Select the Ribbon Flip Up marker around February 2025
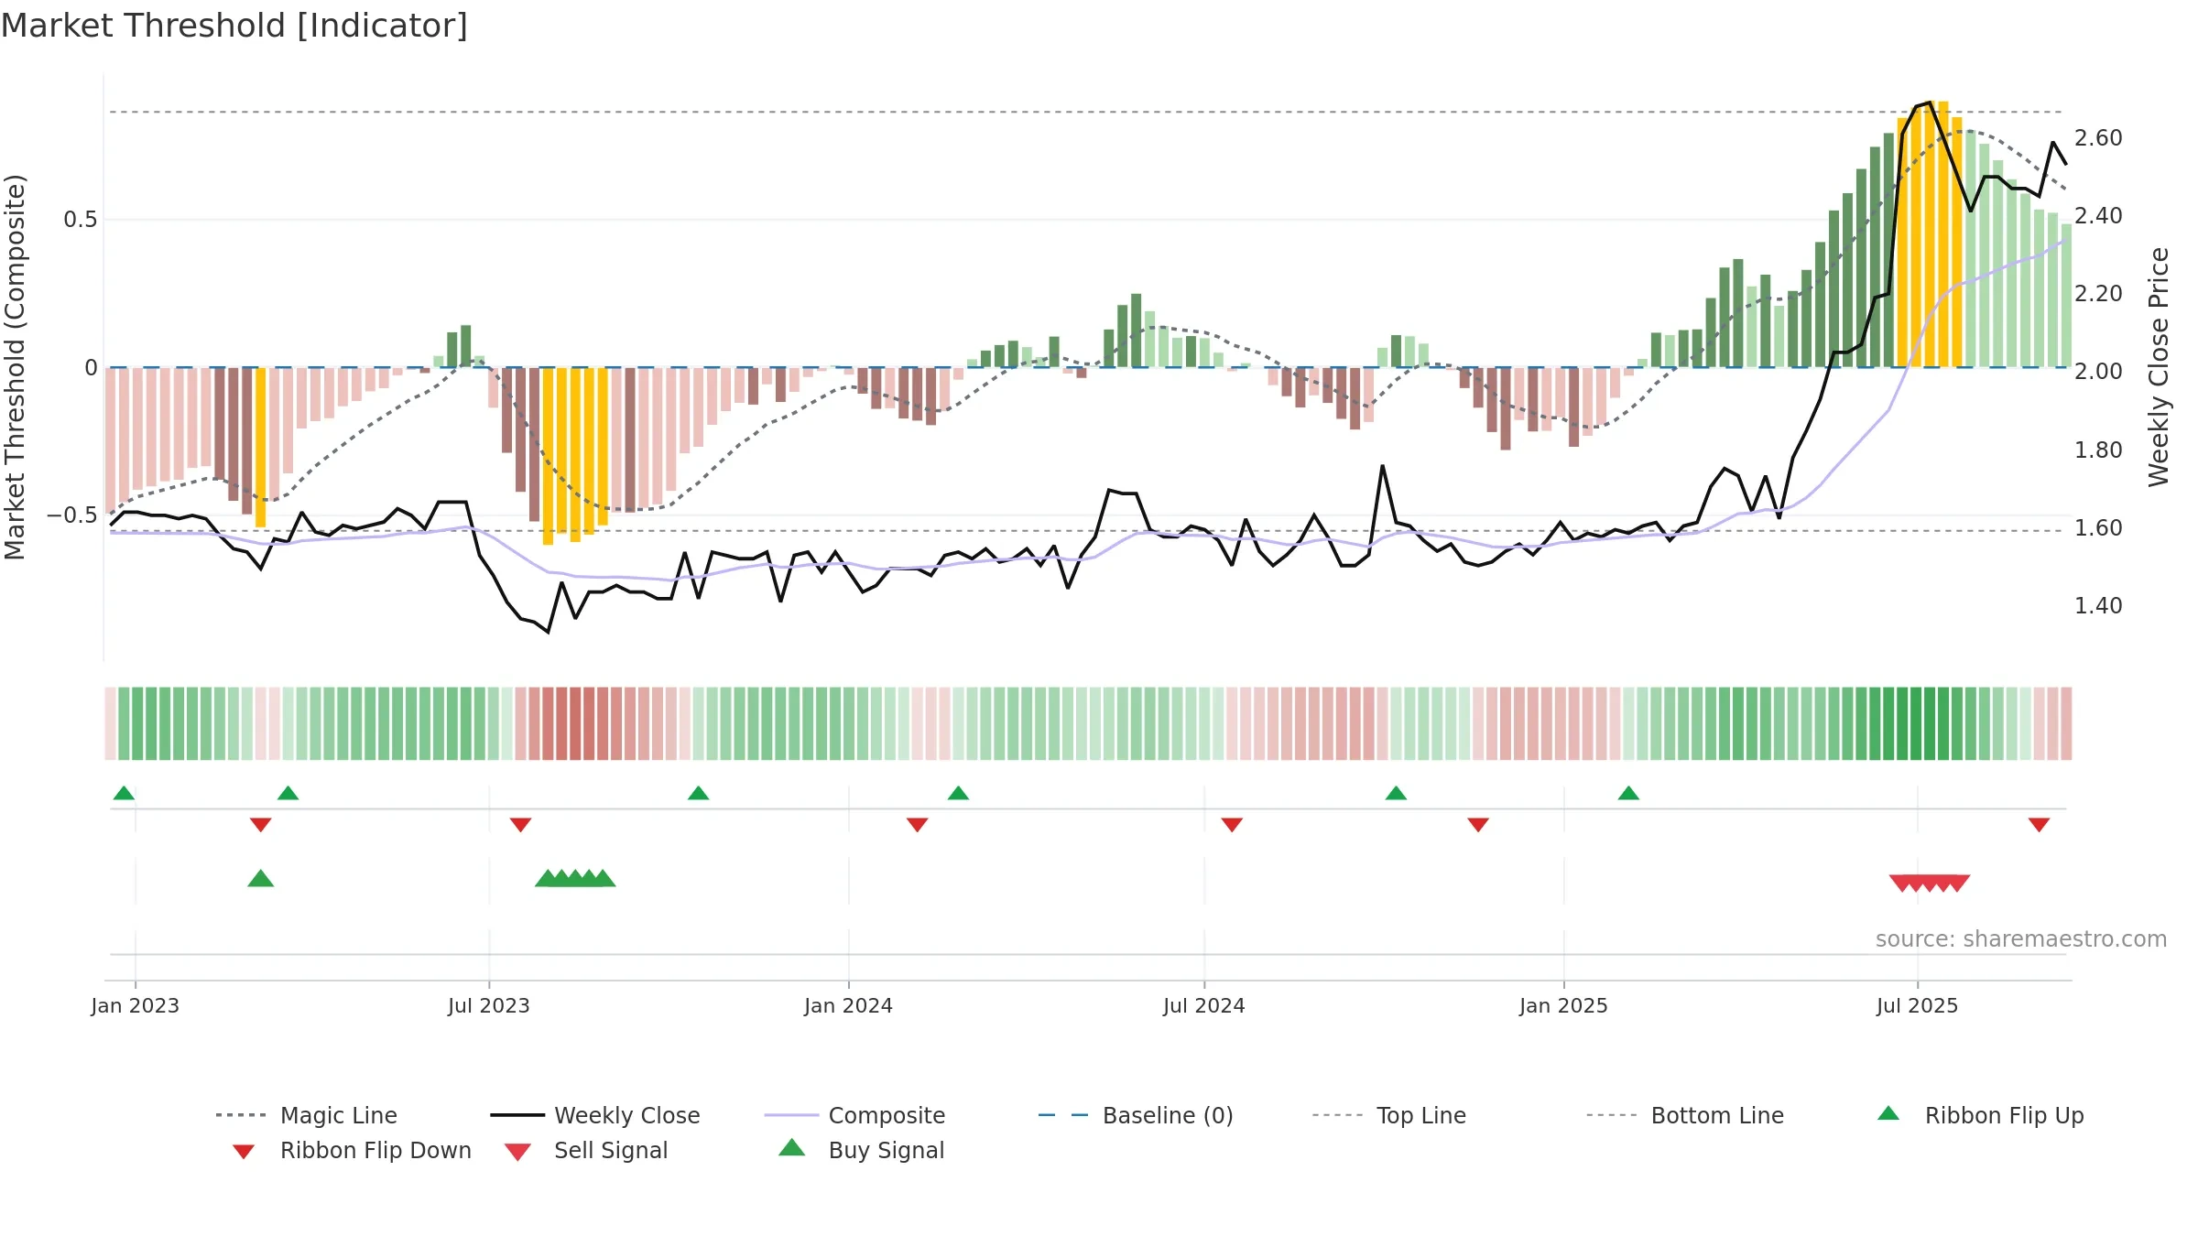Image resolution: width=2198 pixels, height=1236 pixels. point(1628,793)
